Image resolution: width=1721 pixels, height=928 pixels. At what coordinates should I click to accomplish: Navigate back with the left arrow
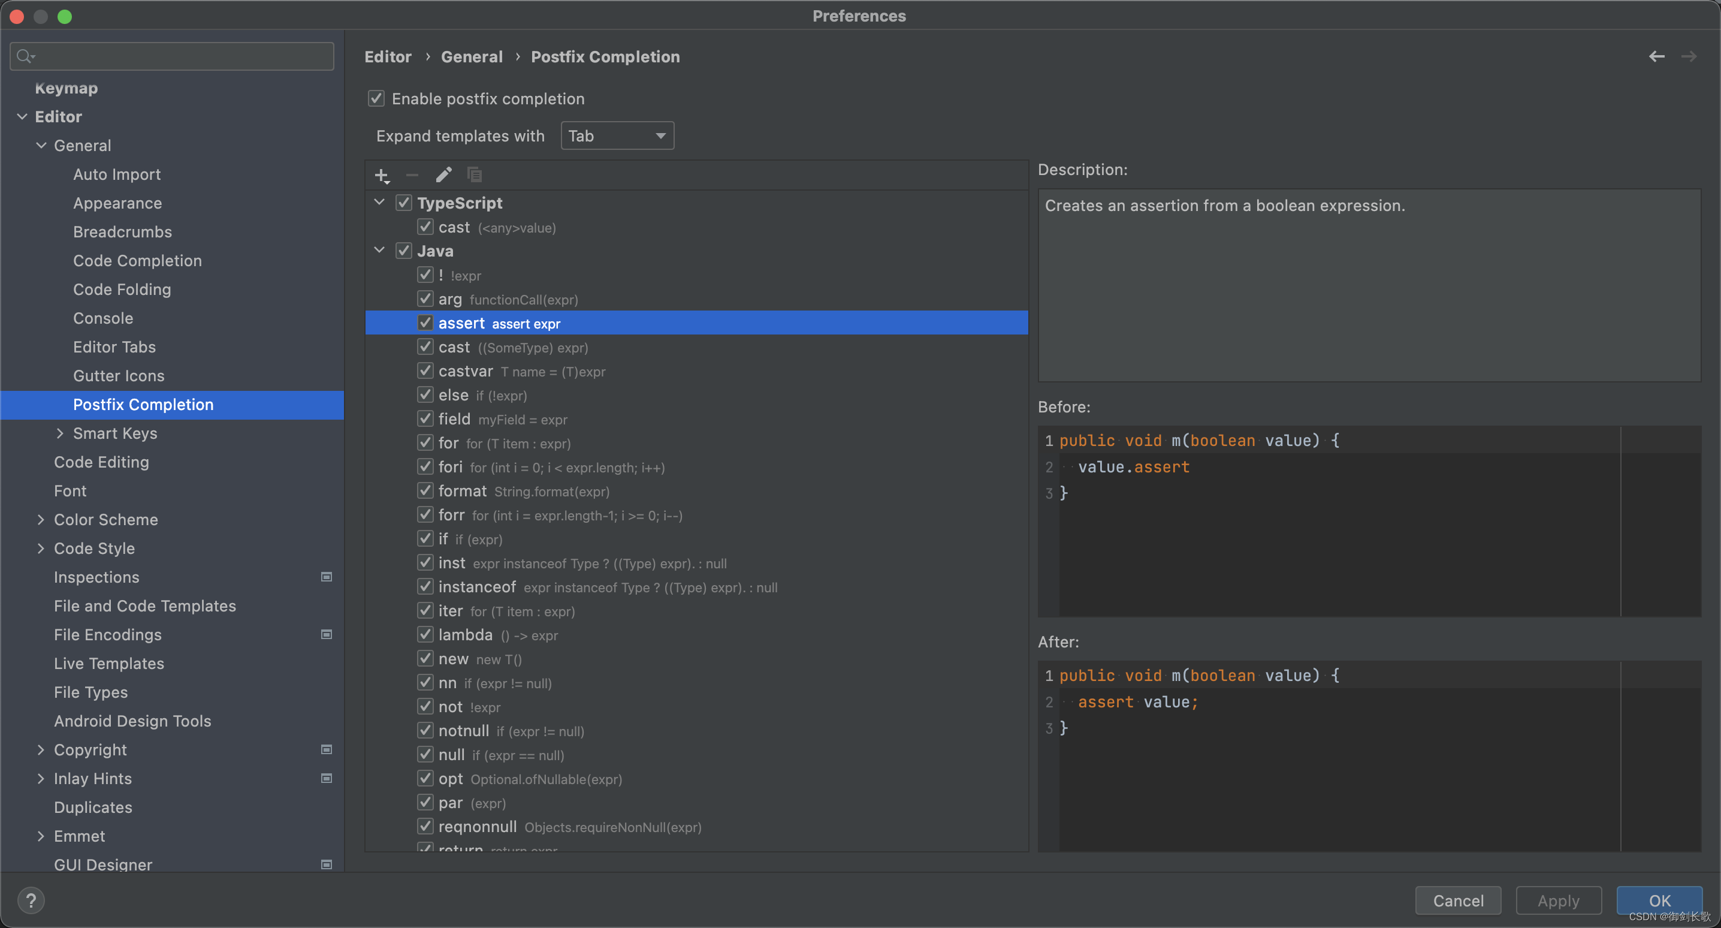pyautogui.click(x=1657, y=57)
